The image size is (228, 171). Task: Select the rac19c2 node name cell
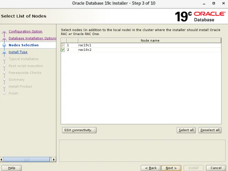(x=150, y=50)
